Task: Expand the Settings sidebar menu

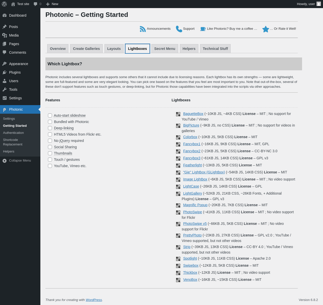Action: tap(15, 98)
